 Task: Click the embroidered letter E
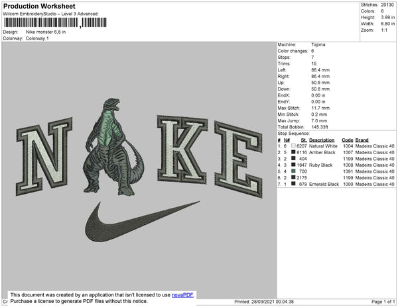(x=238, y=159)
